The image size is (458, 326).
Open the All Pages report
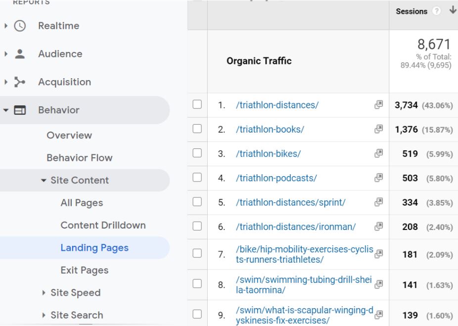82,203
